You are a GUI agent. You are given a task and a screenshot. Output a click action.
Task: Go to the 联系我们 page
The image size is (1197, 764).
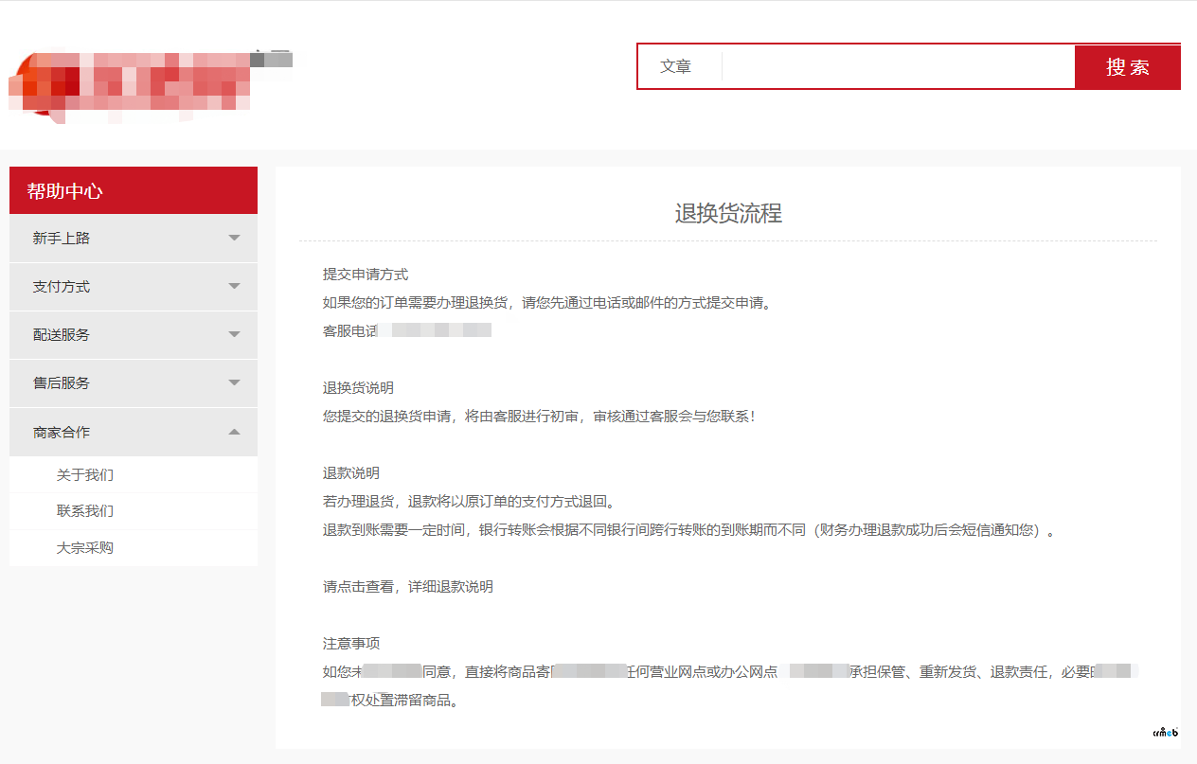pyautogui.click(x=85, y=511)
